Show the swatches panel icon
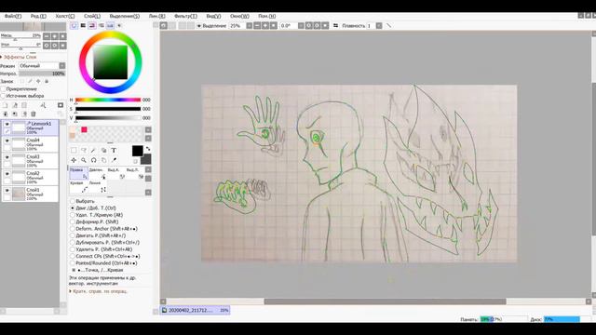 (x=110, y=25)
